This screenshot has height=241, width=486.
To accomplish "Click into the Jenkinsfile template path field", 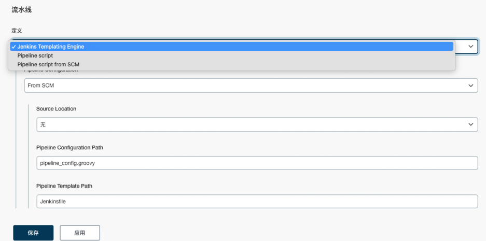I will point(257,201).
